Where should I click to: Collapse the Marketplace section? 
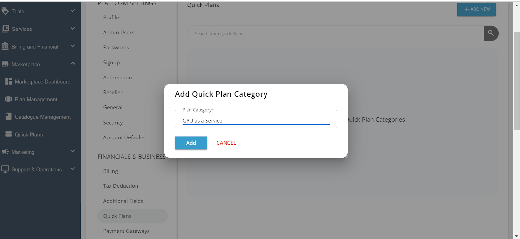coord(73,64)
